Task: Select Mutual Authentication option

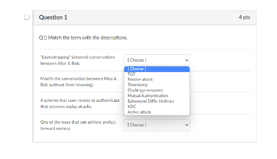Action: point(157,96)
